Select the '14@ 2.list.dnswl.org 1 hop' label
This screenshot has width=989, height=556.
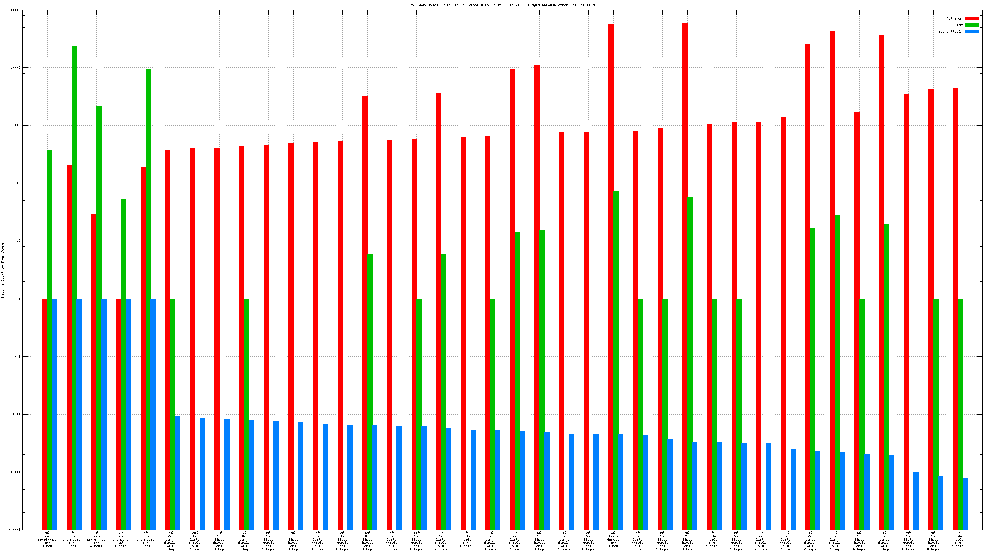[x=170, y=541]
